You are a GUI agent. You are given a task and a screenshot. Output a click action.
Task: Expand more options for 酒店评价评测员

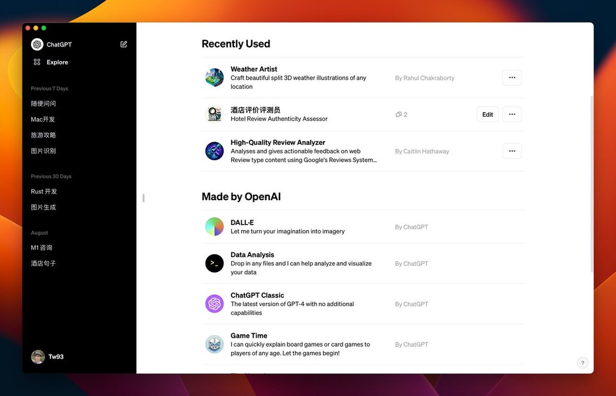click(x=512, y=114)
